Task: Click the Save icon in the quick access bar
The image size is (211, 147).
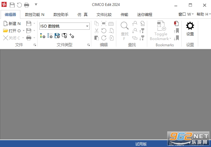Action: coord(12,5)
